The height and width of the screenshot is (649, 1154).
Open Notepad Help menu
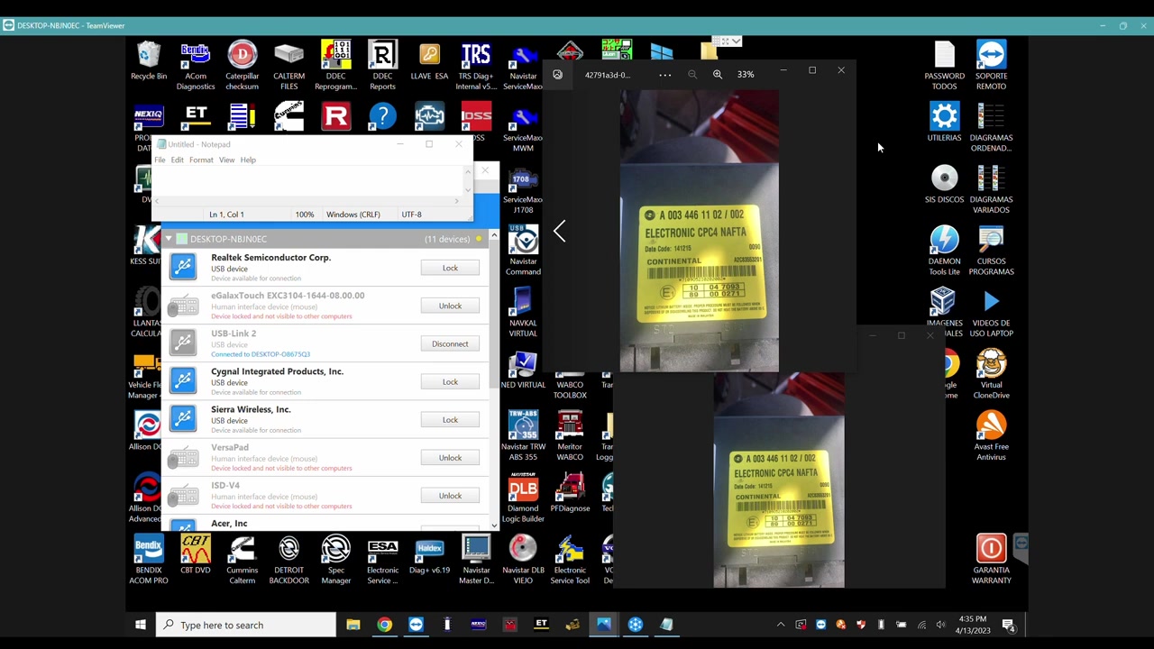pos(248,160)
